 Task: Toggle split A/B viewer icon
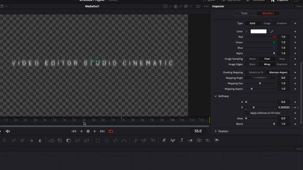click(x=198, y=6)
